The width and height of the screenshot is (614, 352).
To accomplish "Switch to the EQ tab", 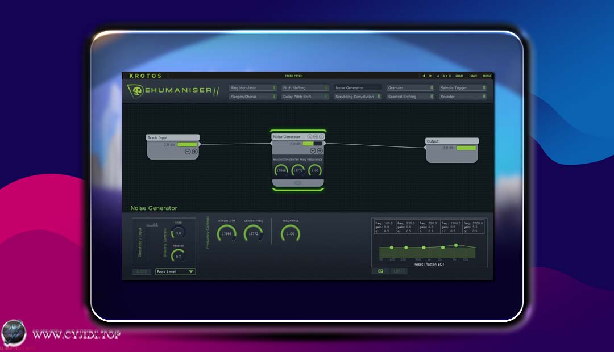I will pos(380,271).
